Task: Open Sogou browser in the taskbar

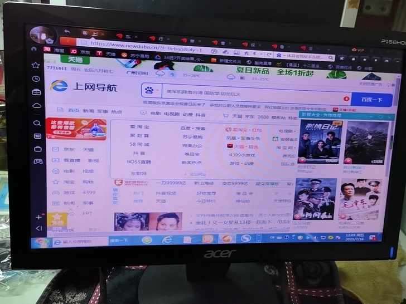Action: [x=245, y=238]
